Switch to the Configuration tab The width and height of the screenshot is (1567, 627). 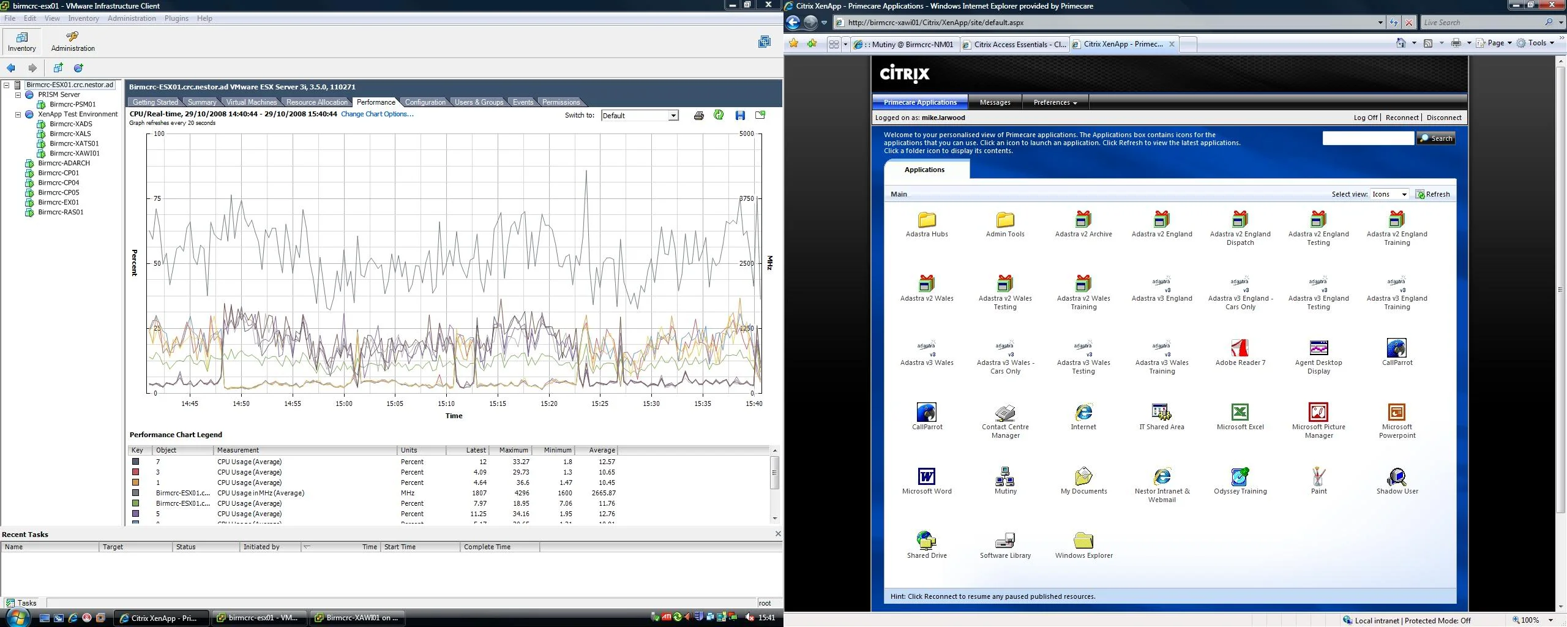click(x=425, y=102)
